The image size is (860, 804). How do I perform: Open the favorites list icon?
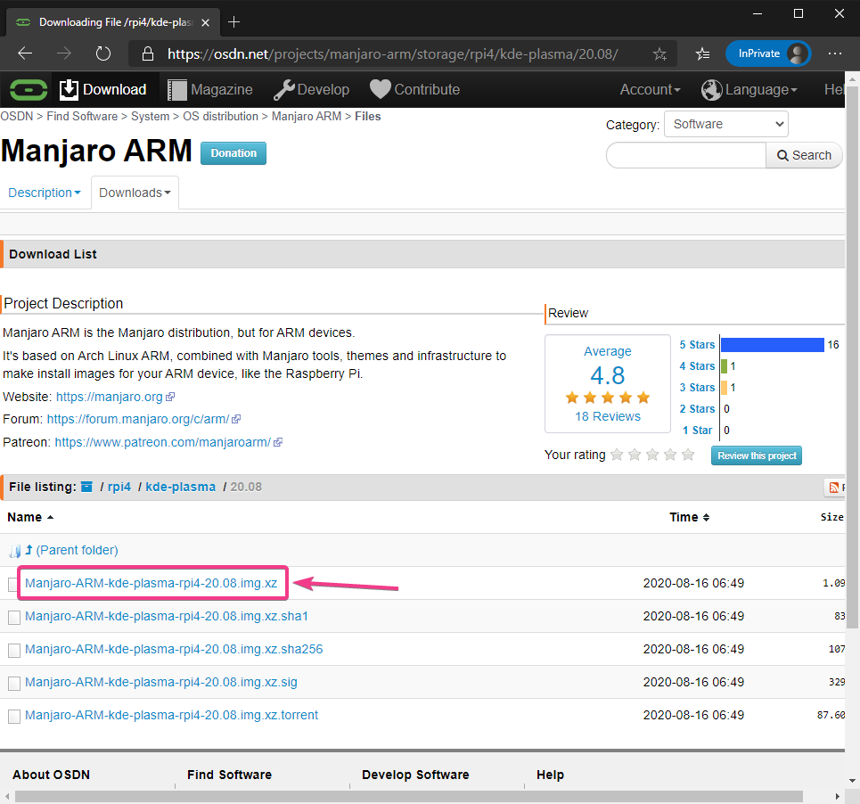coord(703,53)
